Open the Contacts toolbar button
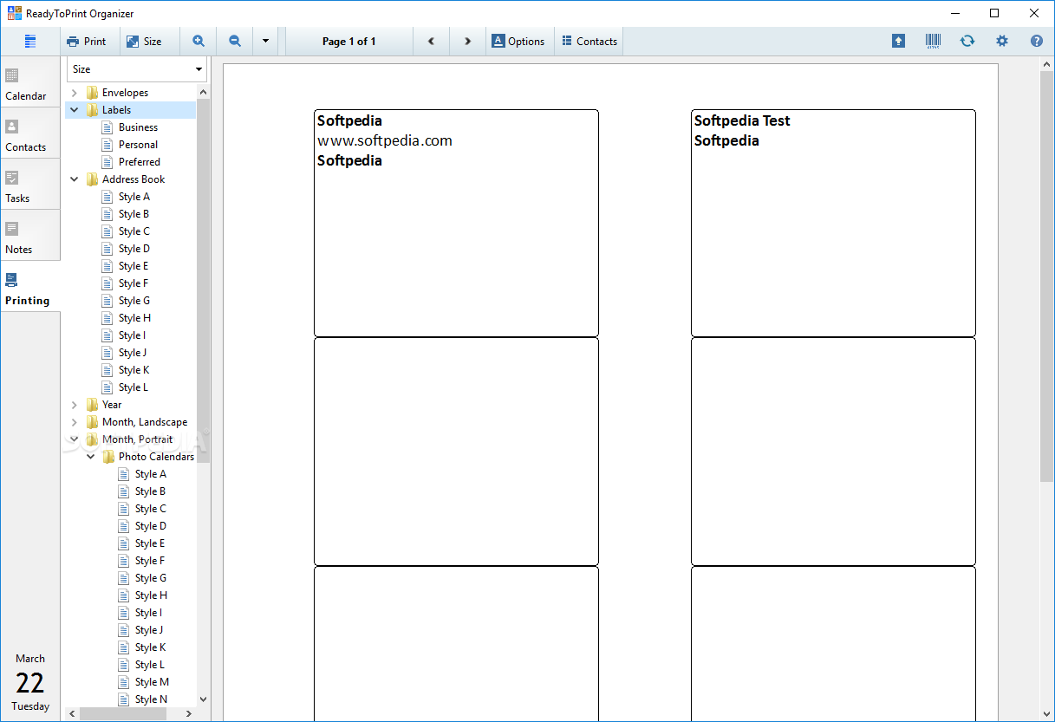The image size is (1055, 722). click(589, 41)
